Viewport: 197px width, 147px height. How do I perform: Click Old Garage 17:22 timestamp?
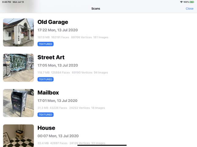click(x=58, y=30)
